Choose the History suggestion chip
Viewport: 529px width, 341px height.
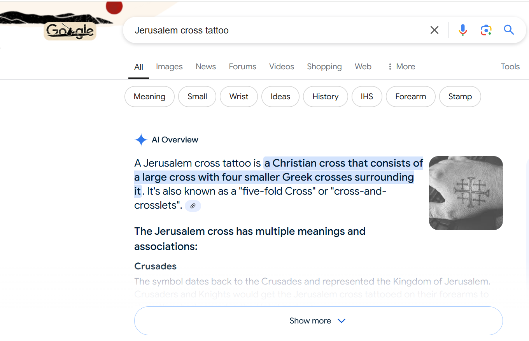pyautogui.click(x=325, y=97)
